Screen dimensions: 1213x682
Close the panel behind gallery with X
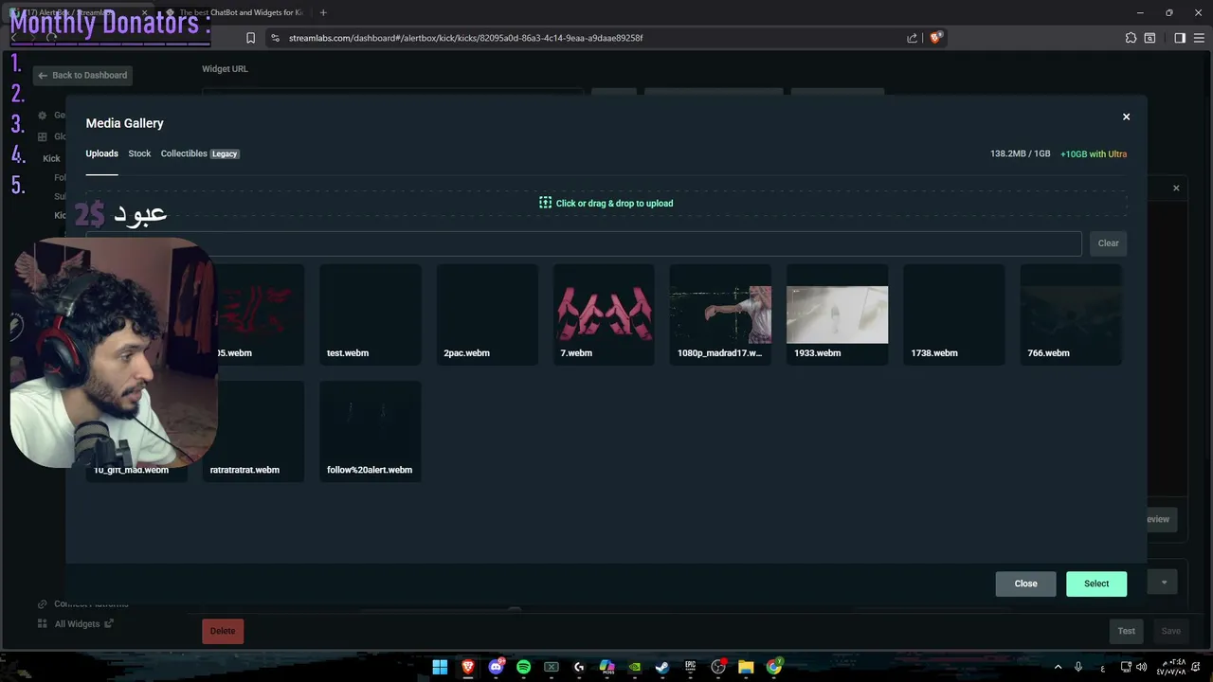[1176, 188]
